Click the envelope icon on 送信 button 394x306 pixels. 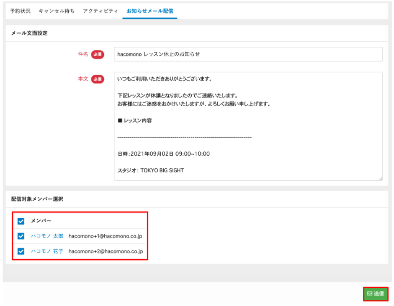click(369, 293)
